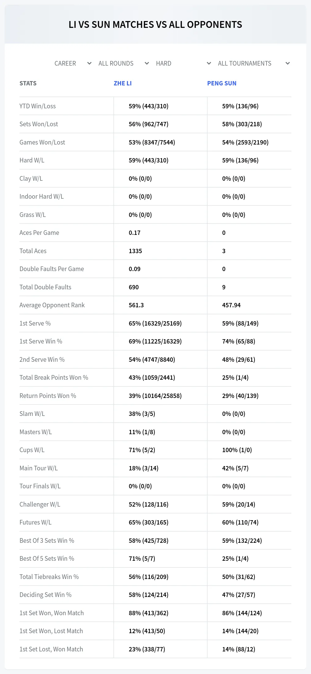Click the chevron beside ALL TOURNAMENTS

coord(288,63)
